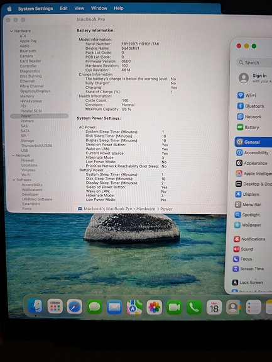Open Maps from the Dock
Image resolution: width=272 pixels, height=362 pixels.
[134, 307]
